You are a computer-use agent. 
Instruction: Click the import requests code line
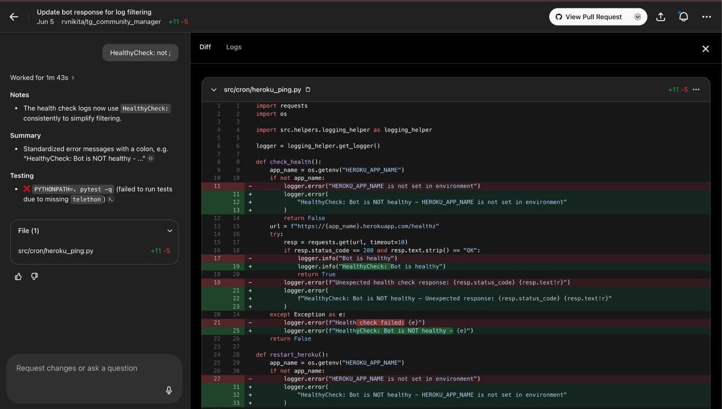click(x=282, y=105)
